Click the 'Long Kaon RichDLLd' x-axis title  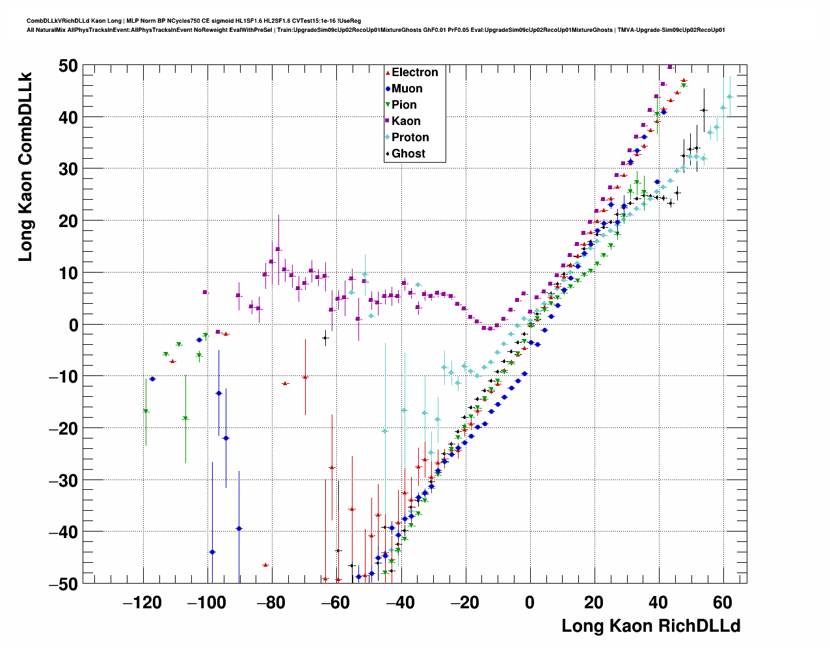pos(651,626)
